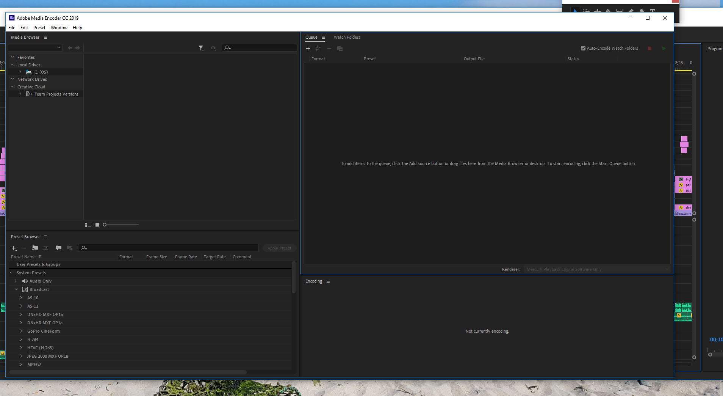Open the Media Browser panel menu

45,37
